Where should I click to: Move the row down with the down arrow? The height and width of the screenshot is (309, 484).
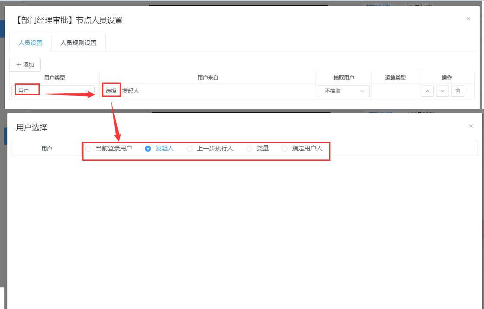442,91
